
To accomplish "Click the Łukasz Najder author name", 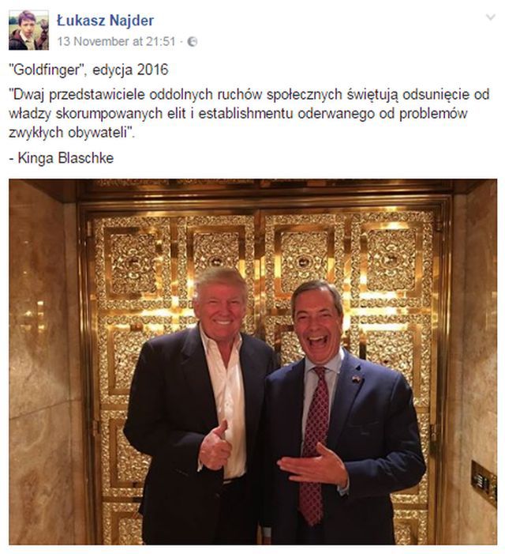I will click(106, 20).
